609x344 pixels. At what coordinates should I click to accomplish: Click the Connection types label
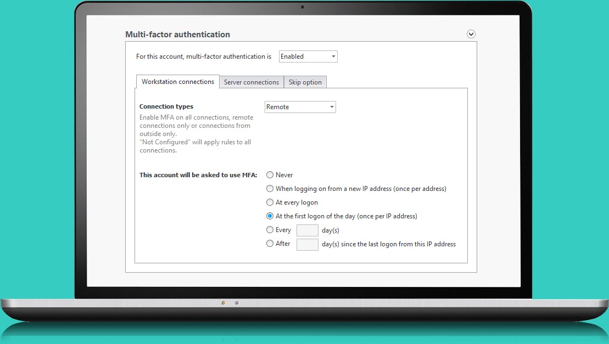[x=166, y=106]
